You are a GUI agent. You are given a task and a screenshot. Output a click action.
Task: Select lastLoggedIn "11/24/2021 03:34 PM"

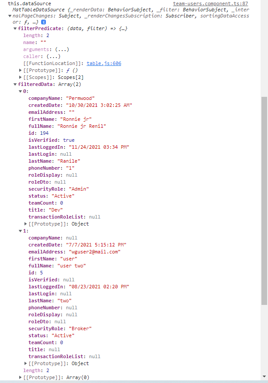[99, 147]
